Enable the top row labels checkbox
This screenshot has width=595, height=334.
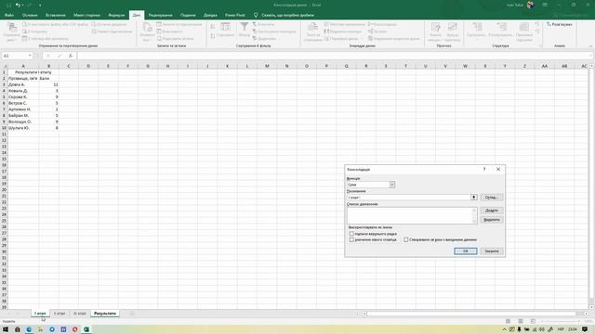pos(351,234)
